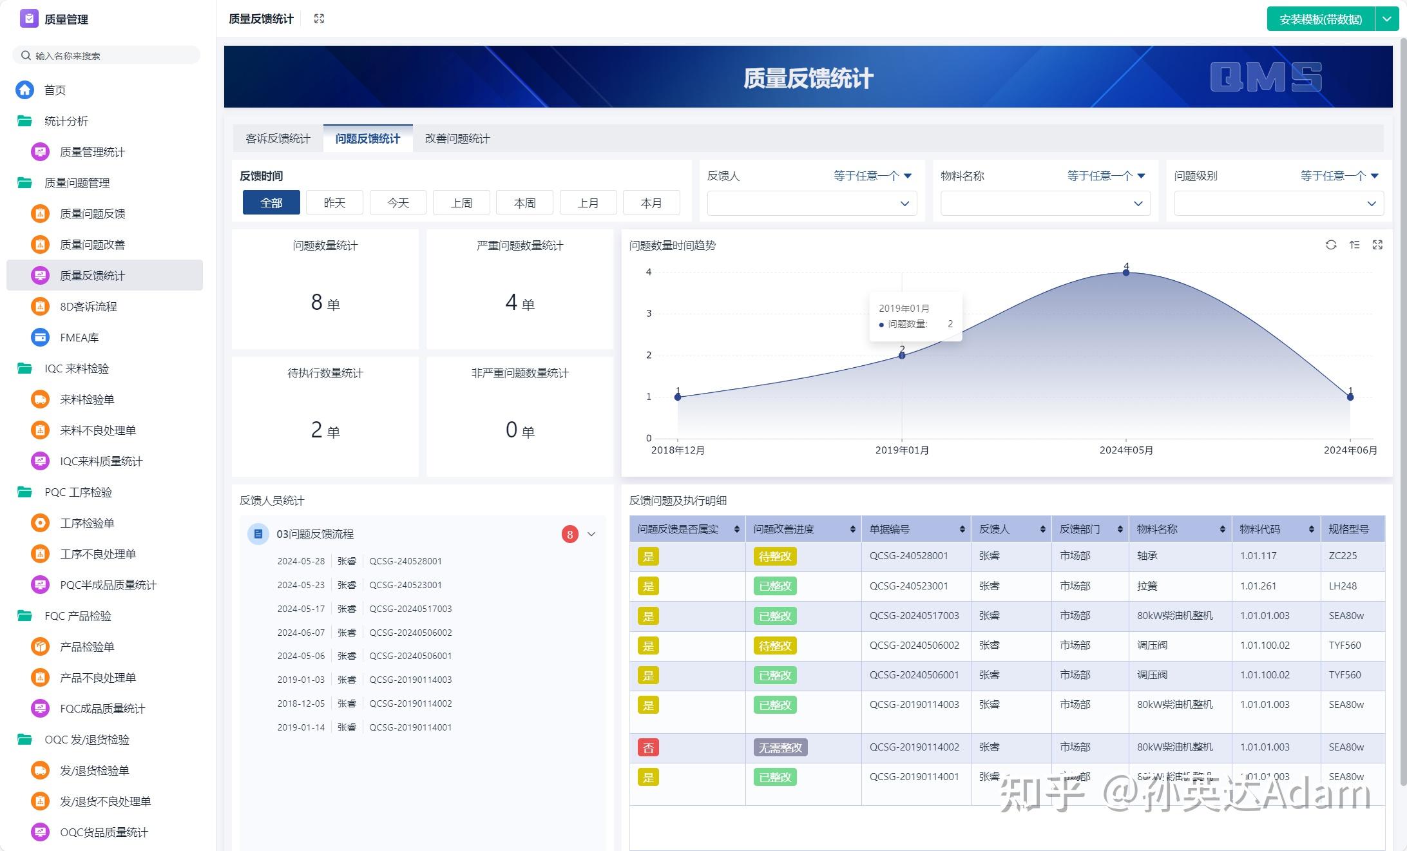
Task: Select the 全部 feedback time filter
Action: click(271, 202)
